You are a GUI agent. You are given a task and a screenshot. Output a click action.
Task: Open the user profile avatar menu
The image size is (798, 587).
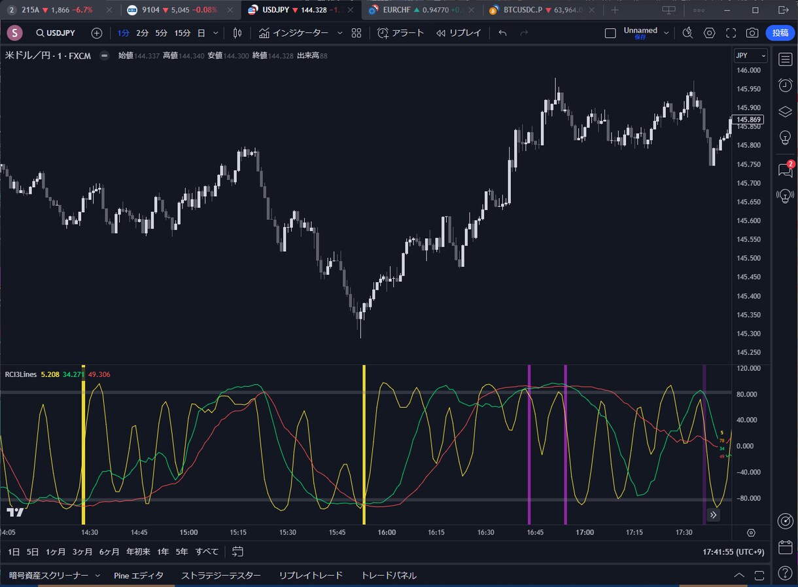[14, 33]
